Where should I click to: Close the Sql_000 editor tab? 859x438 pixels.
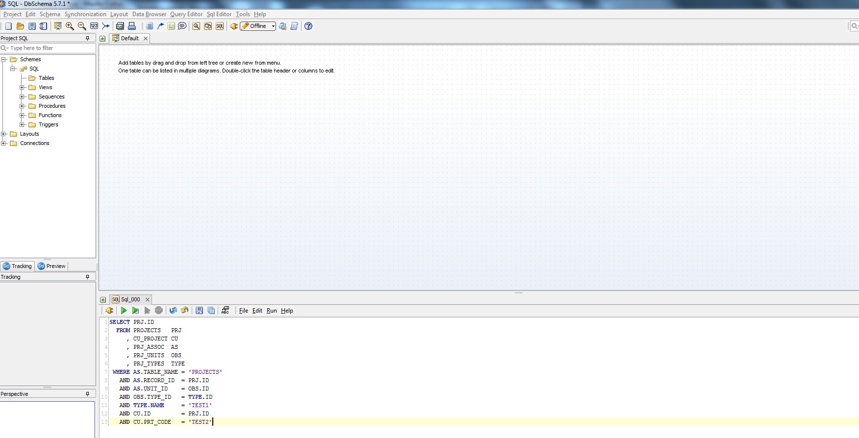point(147,299)
